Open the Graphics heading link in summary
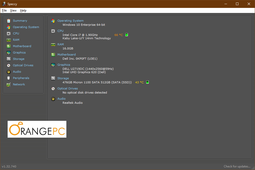This screenshot has height=170, width=255. 64,65
